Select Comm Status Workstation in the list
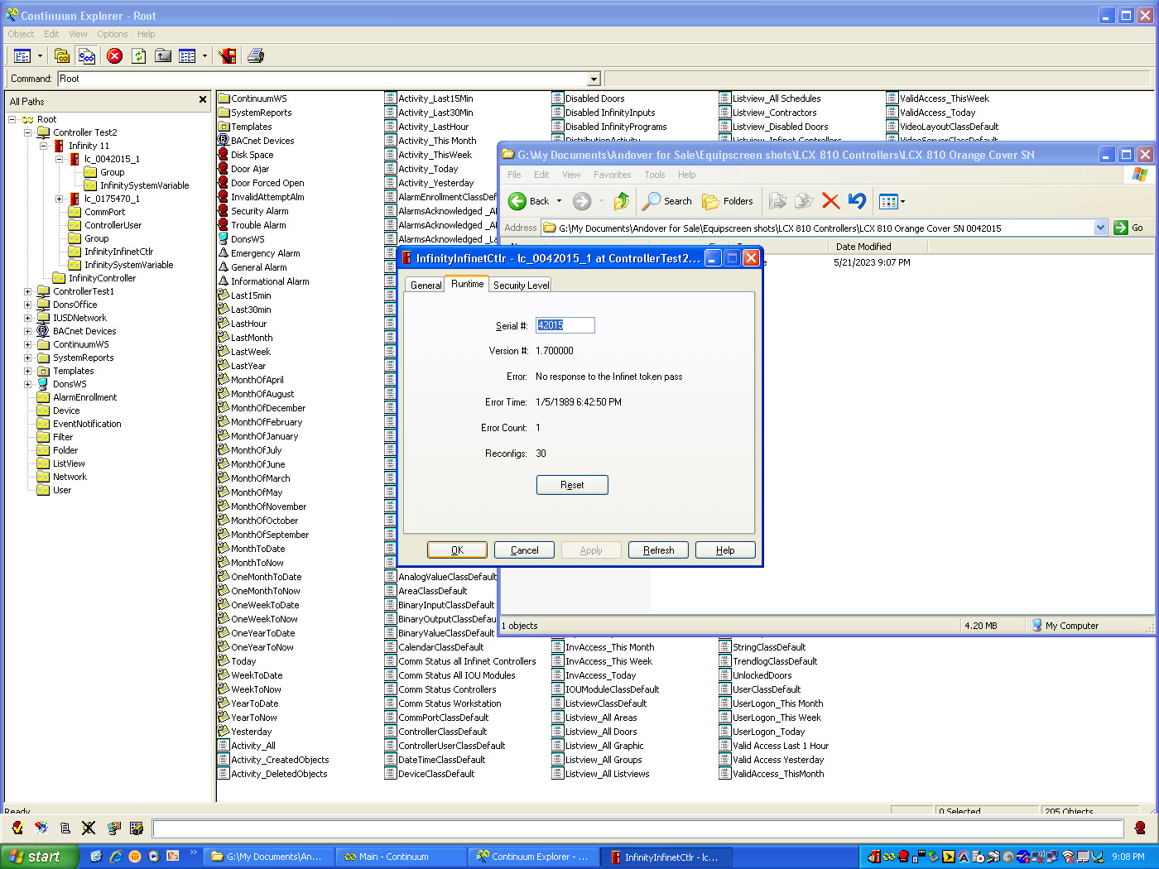 pos(450,703)
